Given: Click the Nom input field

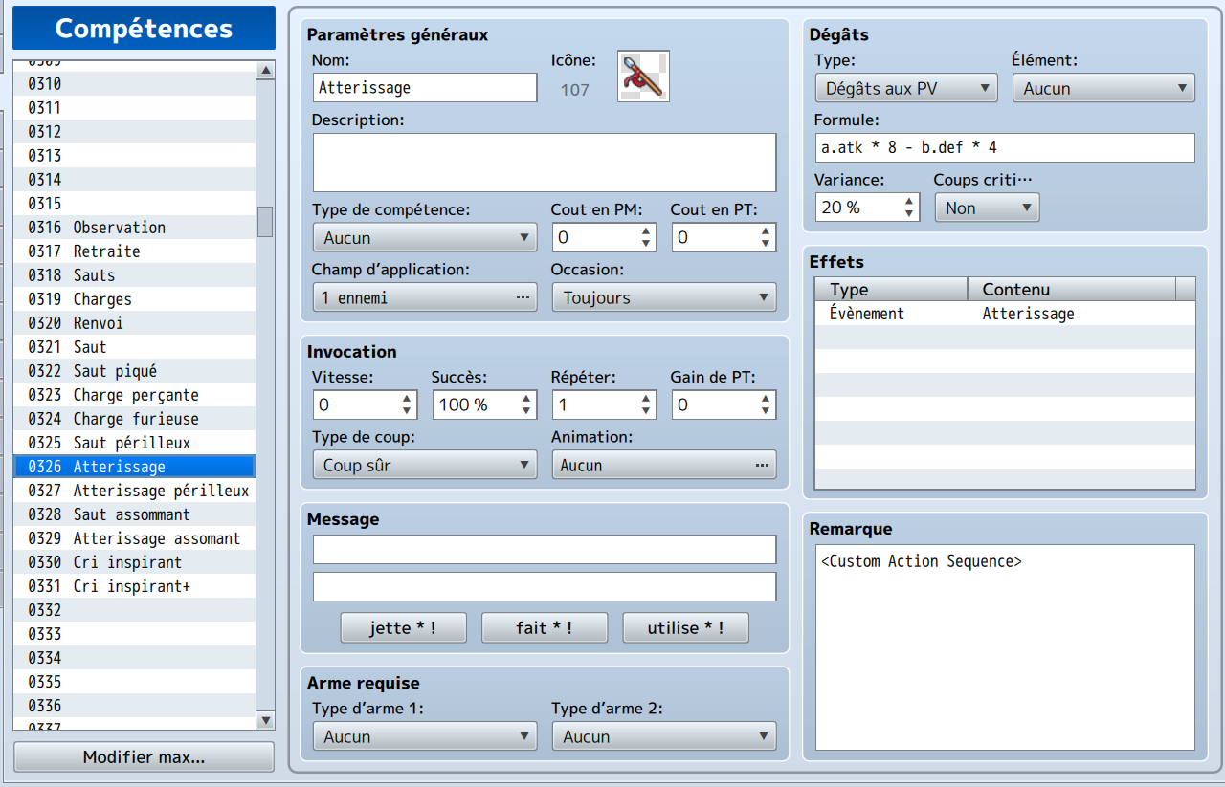Looking at the screenshot, I should tap(425, 87).
